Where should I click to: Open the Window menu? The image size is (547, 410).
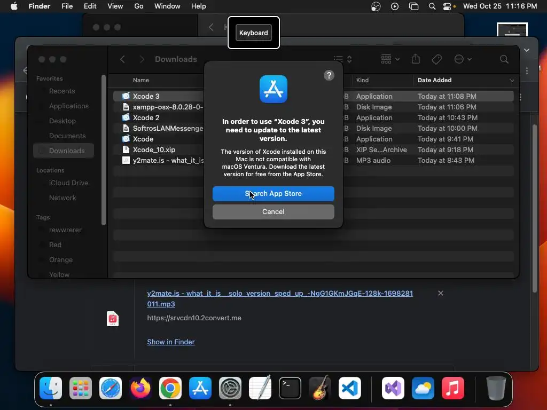point(167,6)
